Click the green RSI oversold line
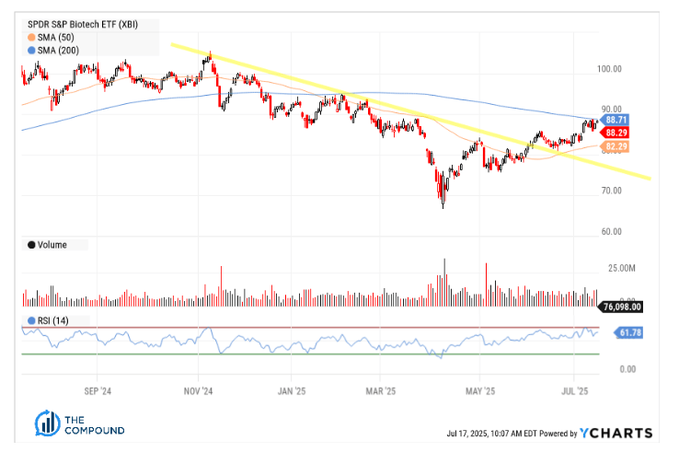The width and height of the screenshot is (679, 452). point(310,354)
